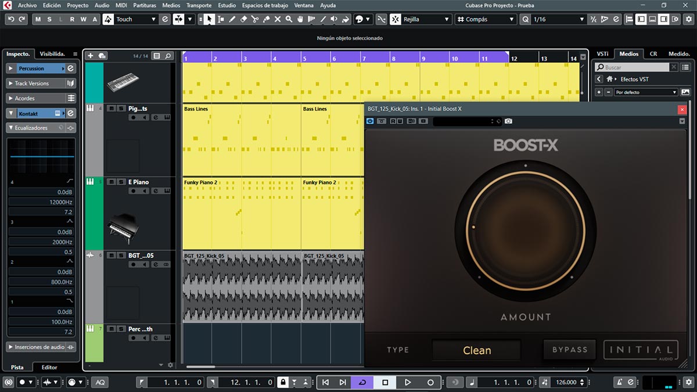697x392 pixels.
Task: Switch to the Visibilidad tab
Action: pos(52,54)
